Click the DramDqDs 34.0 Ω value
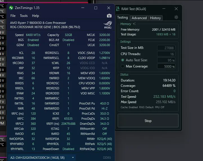The image size is (203, 161). coord(104,124)
